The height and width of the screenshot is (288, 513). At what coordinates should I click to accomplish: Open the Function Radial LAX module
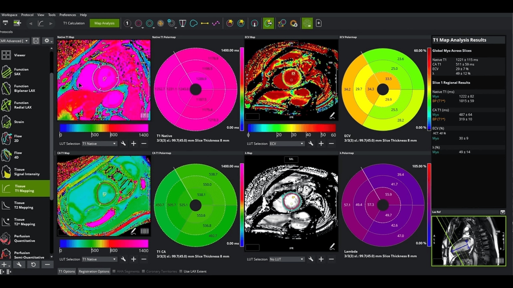[x=25, y=105]
